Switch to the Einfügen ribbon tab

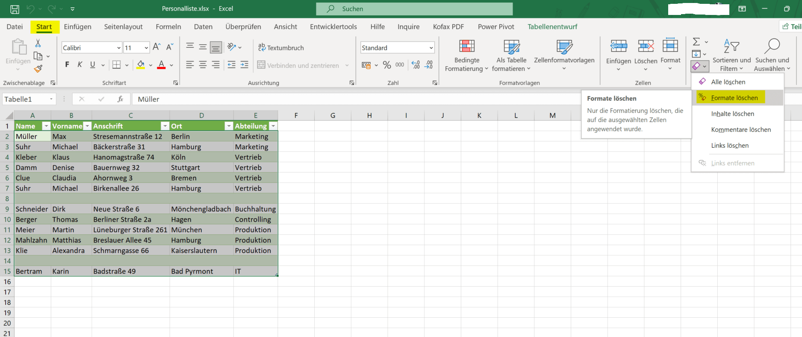pyautogui.click(x=77, y=26)
